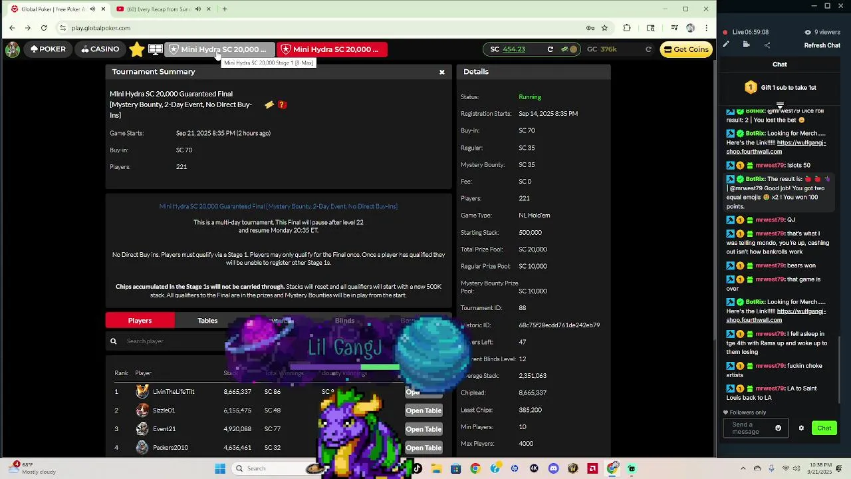Click Event21's stack value 4,920,088
The width and height of the screenshot is (851, 479).
pos(237,429)
